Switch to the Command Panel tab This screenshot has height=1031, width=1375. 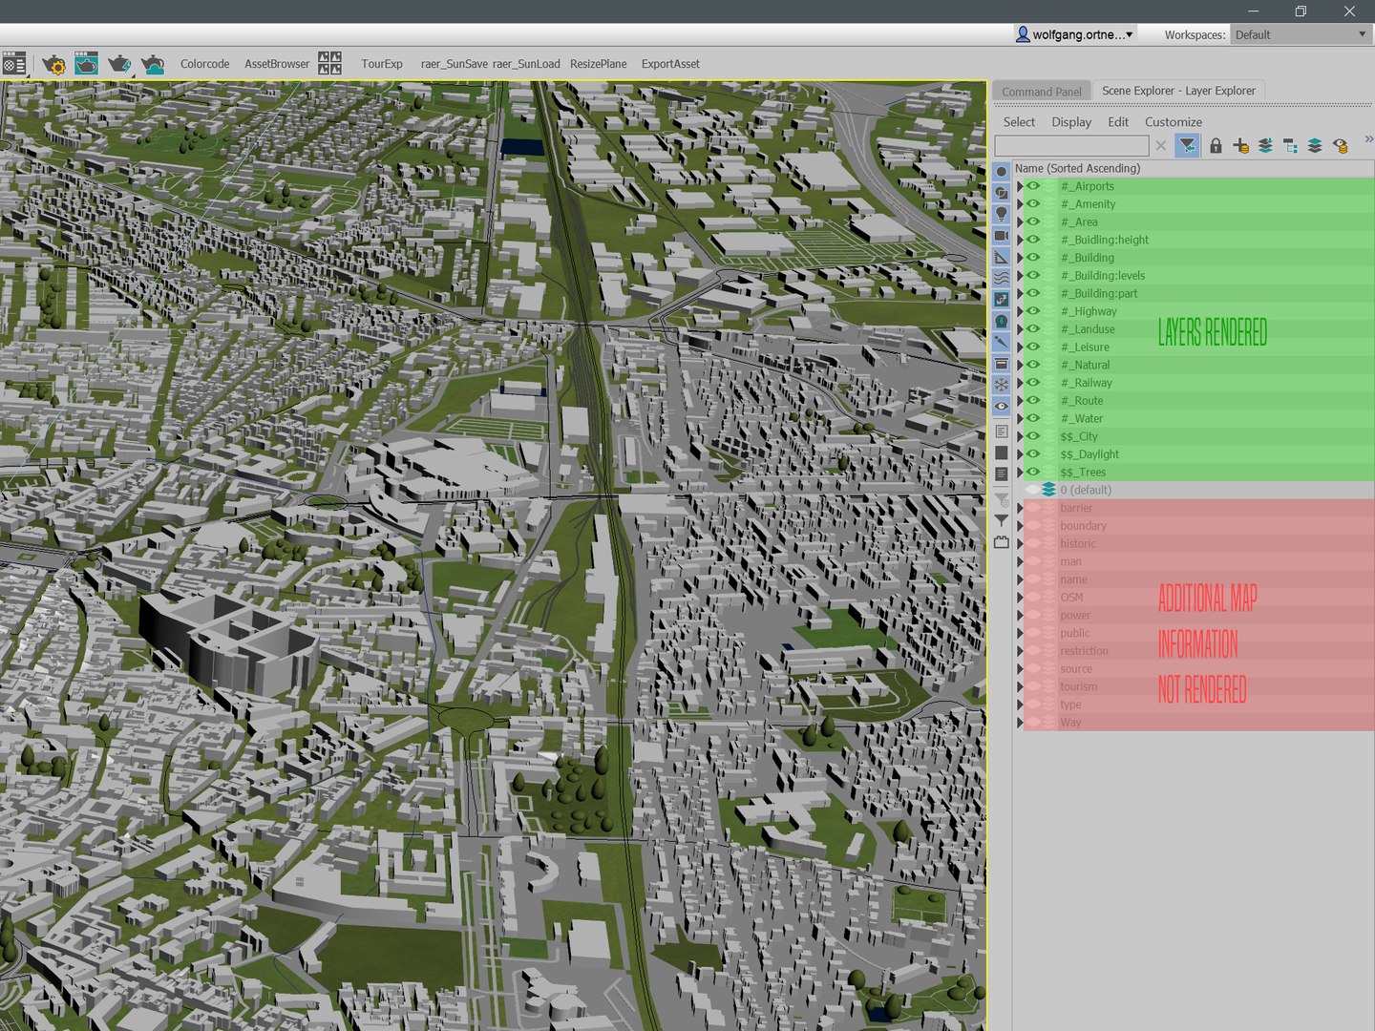coord(1042,92)
